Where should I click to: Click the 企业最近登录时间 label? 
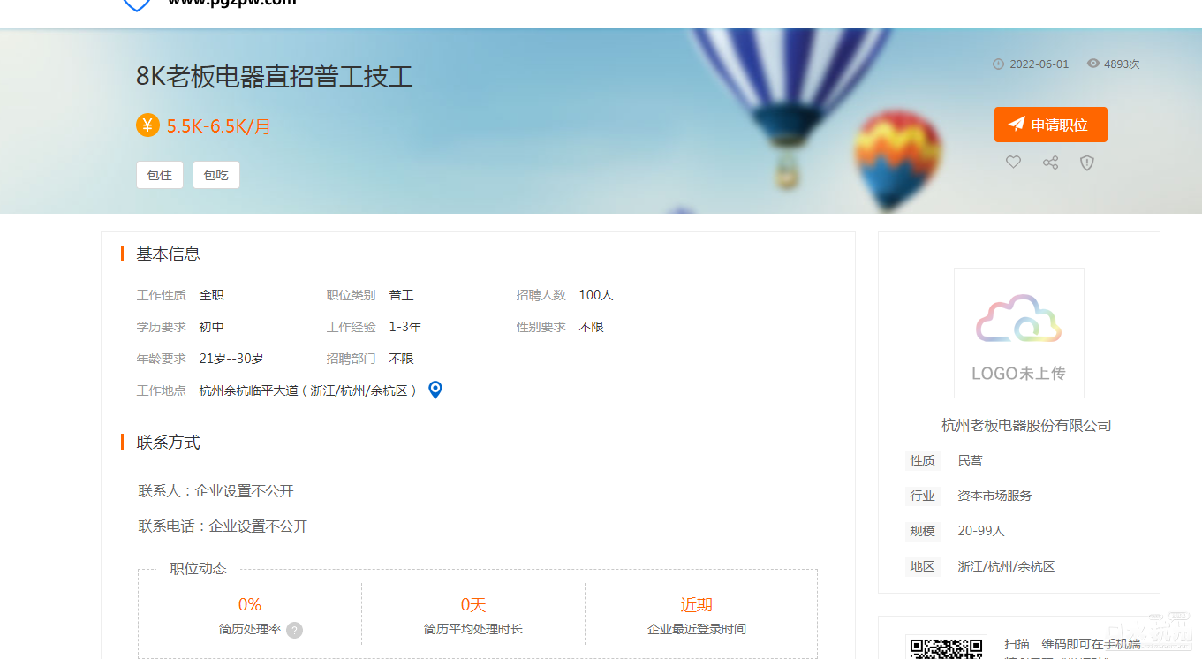pos(697,630)
